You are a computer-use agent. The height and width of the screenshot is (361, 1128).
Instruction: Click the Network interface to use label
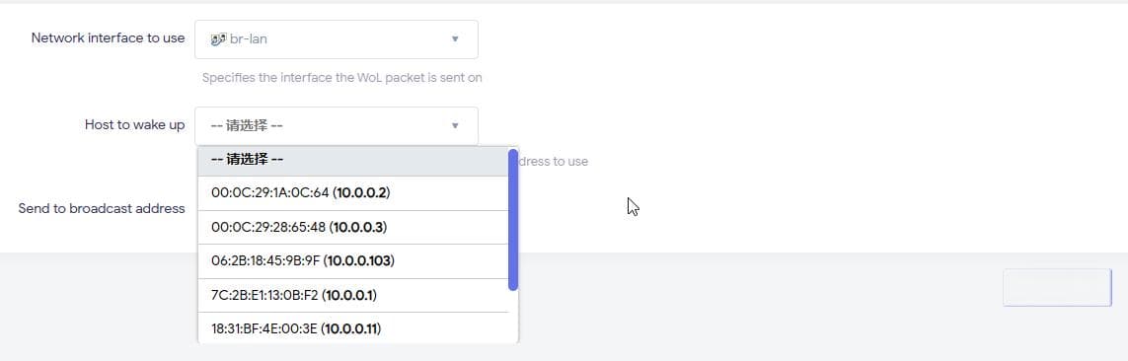tap(108, 38)
